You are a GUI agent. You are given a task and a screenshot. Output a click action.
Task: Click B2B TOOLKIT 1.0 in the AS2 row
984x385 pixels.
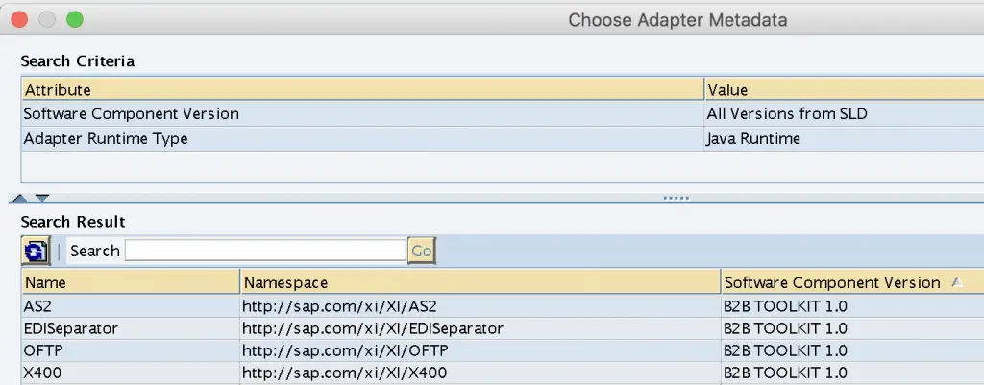[x=786, y=306]
